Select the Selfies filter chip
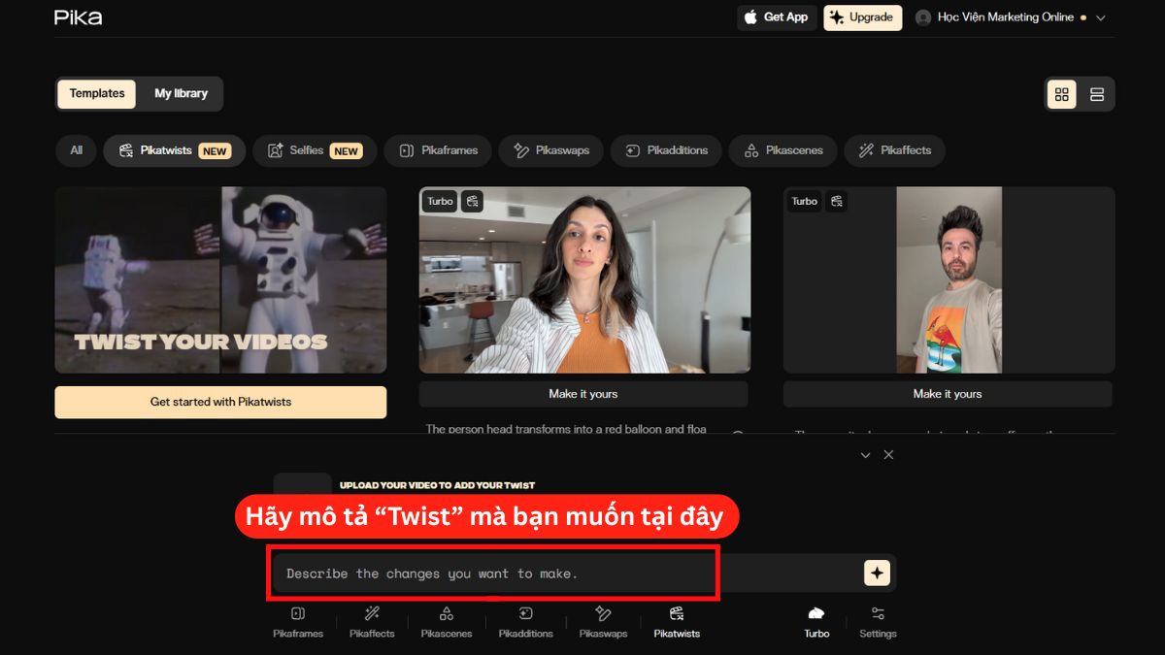 315,150
